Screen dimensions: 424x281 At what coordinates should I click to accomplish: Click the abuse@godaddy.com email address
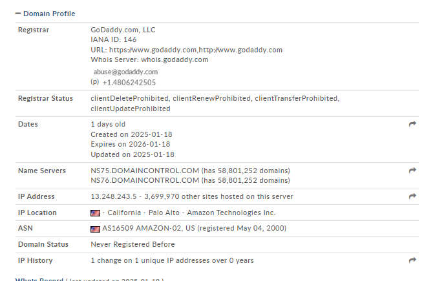pyautogui.click(x=125, y=72)
